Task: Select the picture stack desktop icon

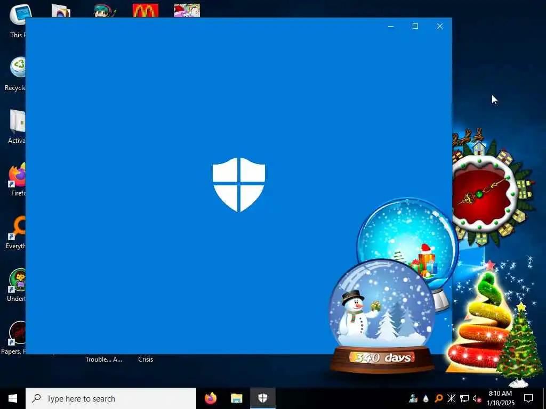Action: (x=61, y=11)
